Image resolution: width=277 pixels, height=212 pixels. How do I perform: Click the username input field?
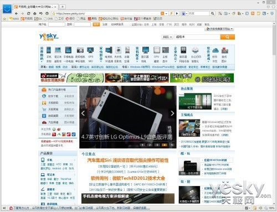pyautogui.click(x=57, y=24)
